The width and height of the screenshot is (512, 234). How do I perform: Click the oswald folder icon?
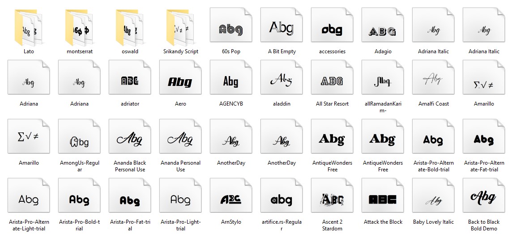click(130, 29)
